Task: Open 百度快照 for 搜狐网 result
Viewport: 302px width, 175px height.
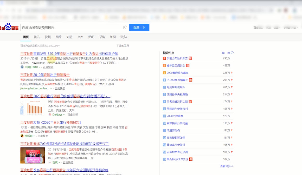Action: pos(43,136)
